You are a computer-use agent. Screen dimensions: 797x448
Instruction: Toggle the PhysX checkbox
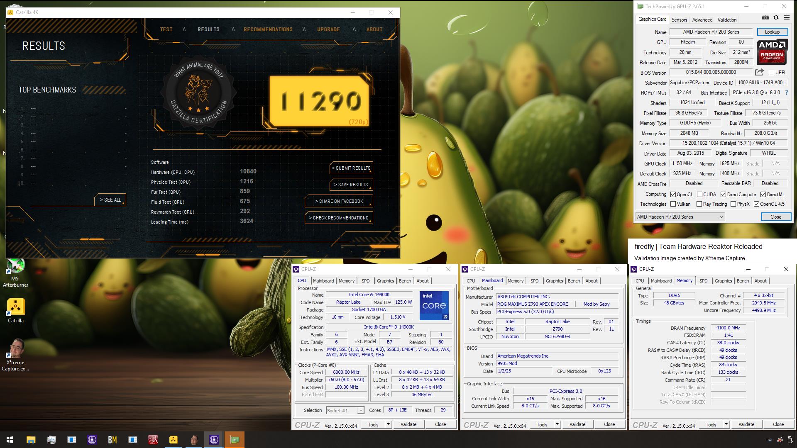(x=733, y=204)
